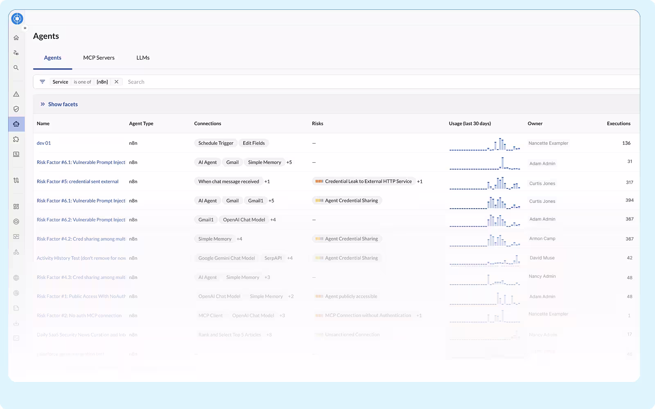Screen dimensions: 655x409
Task: Open Risk Factor #6.2: Vulnerable Prompt Inject agent
Action: point(81,220)
